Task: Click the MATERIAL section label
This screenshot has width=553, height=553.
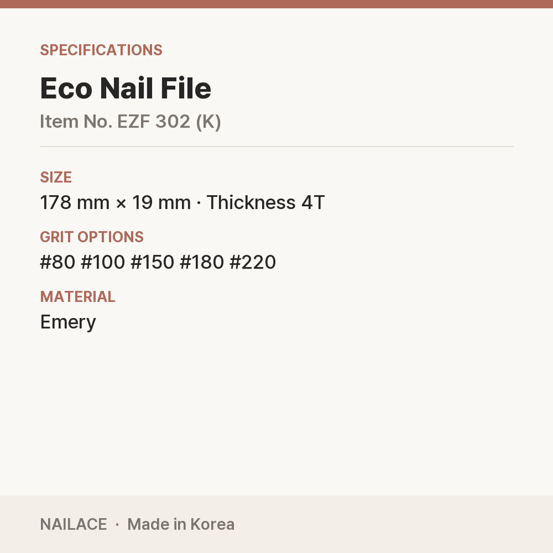Action: (x=78, y=297)
